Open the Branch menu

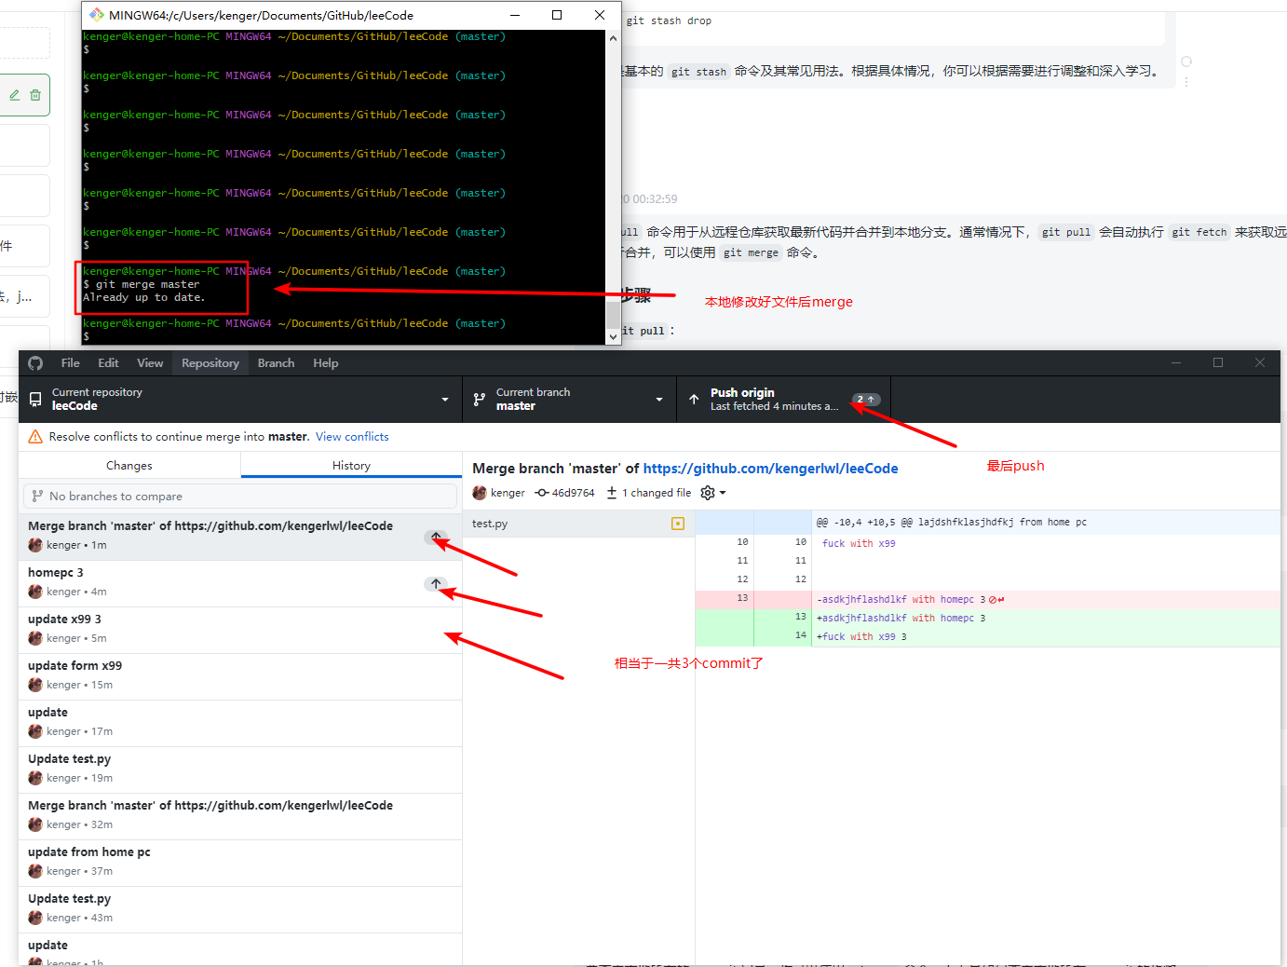click(276, 363)
